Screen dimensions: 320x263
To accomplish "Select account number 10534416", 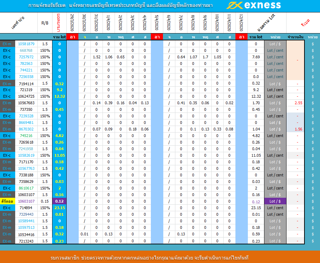I will pos(26,235).
